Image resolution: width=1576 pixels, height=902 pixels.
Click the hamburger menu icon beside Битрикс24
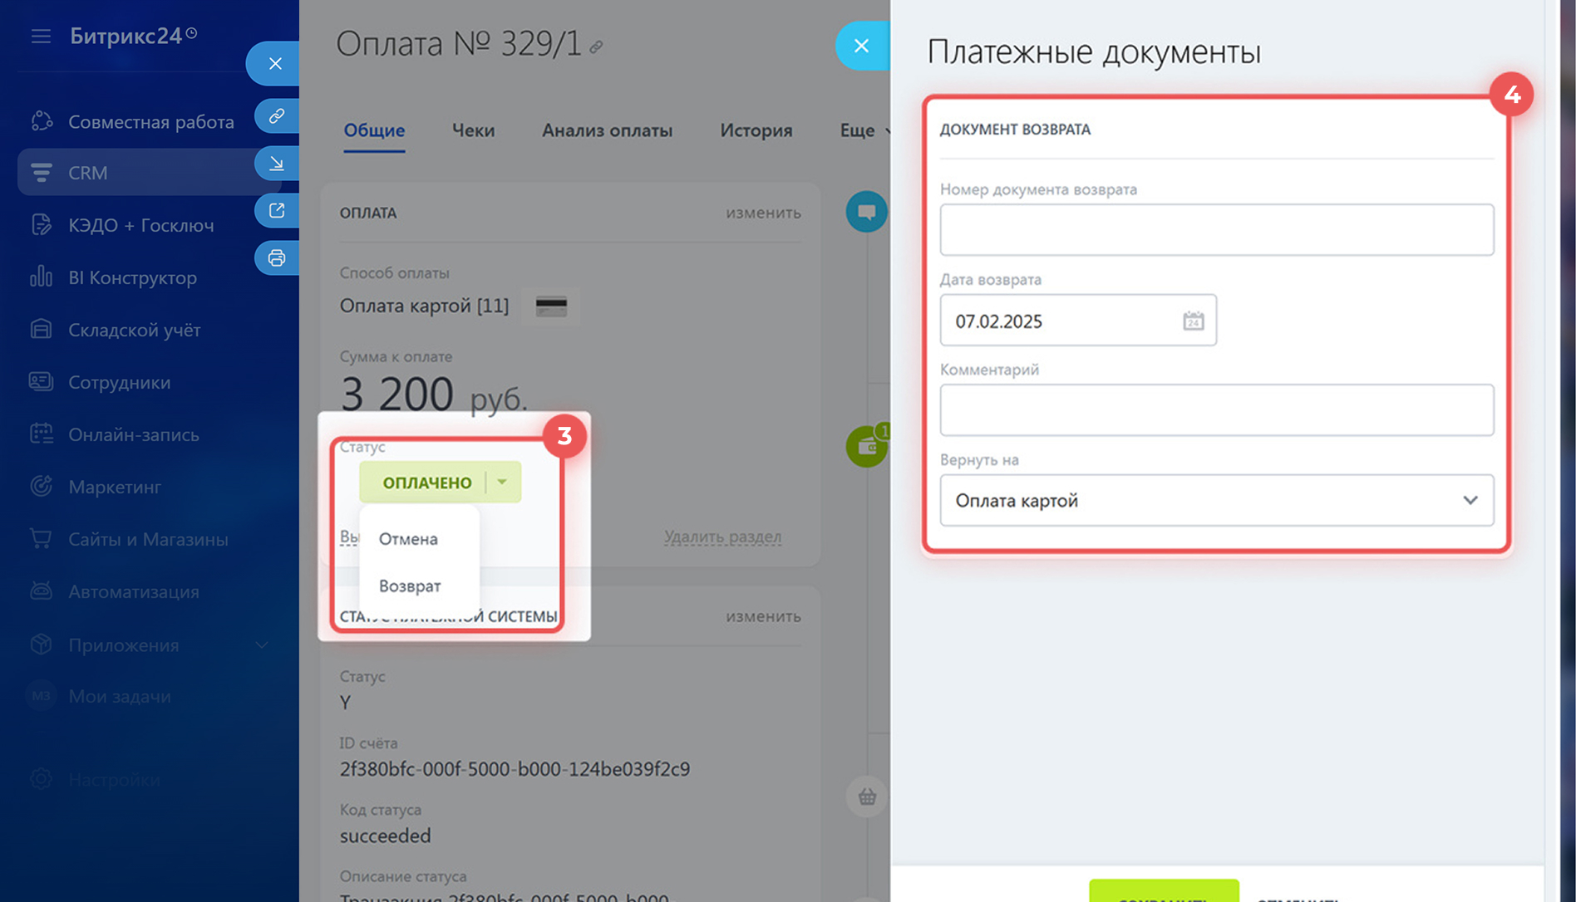tap(41, 36)
